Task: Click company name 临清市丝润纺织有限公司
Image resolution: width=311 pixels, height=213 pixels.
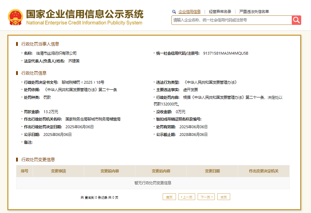Action: tap(56, 53)
